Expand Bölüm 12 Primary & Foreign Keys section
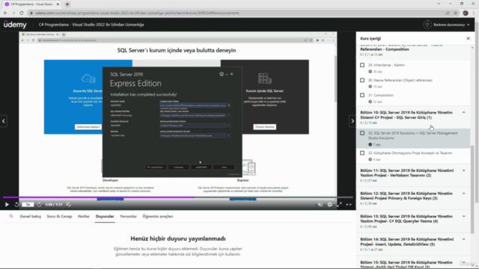Image resolution: width=479 pixels, height=269 pixels. tap(464, 194)
